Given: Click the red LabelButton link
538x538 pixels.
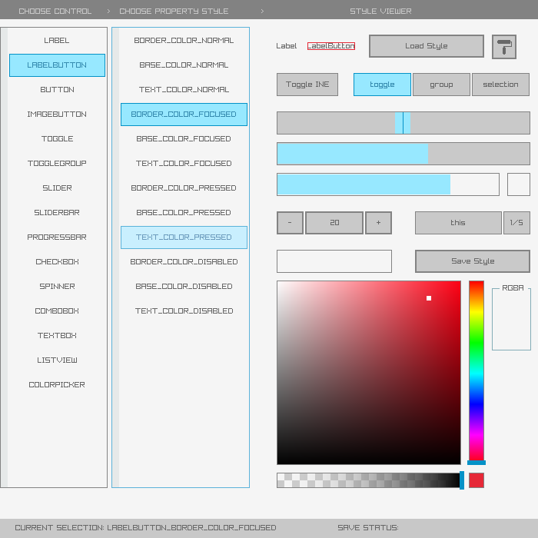Looking at the screenshot, I should click(x=331, y=46).
